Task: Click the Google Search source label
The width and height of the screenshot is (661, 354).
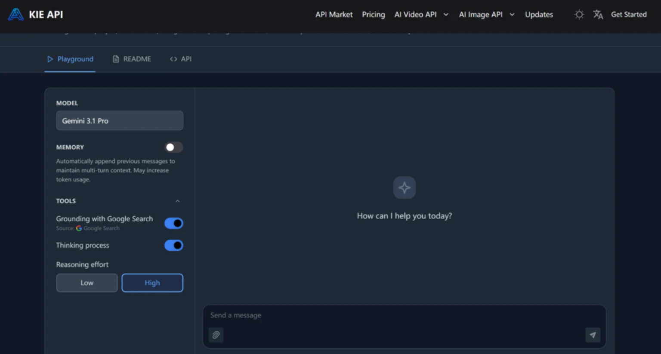Action: coord(88,228)
